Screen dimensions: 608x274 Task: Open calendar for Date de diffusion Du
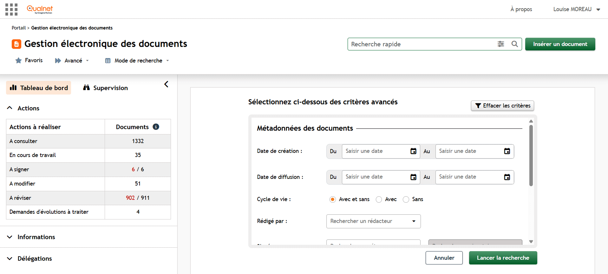click(413, 177)
